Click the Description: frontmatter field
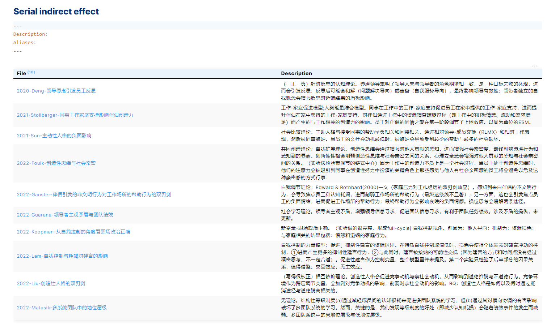The image size is (547, 326). click(30, 34)
